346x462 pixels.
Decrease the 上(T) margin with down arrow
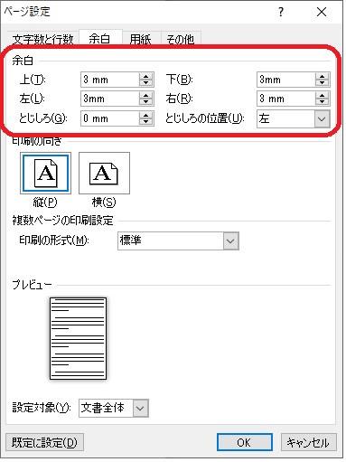146,83
